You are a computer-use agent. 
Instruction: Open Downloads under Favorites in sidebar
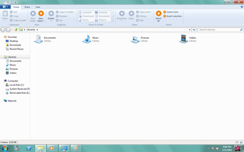15,45
